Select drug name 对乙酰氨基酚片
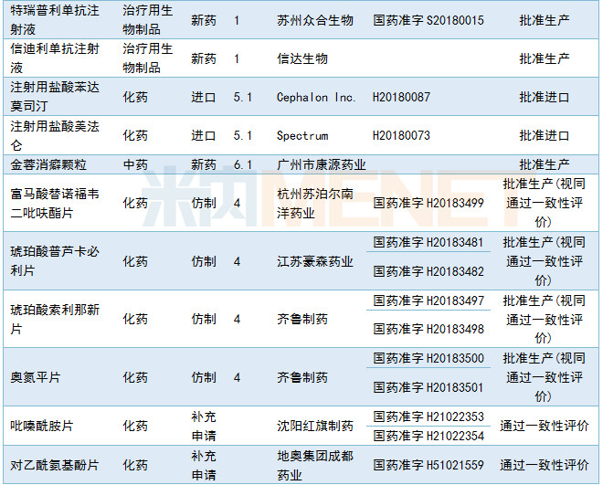The width and height of the screenshot is (603, 485). (x=55, y=466)
